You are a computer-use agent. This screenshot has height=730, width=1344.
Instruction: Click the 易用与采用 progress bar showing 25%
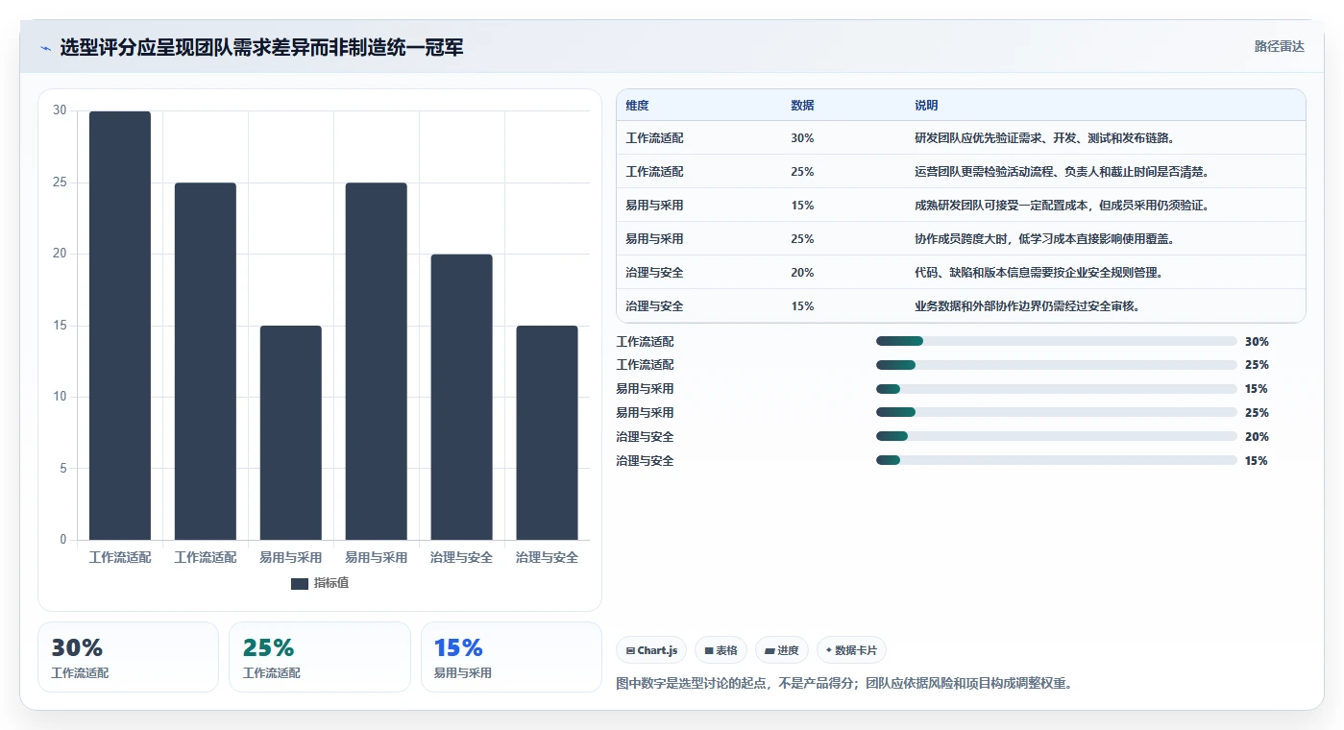coord(1056,413)
